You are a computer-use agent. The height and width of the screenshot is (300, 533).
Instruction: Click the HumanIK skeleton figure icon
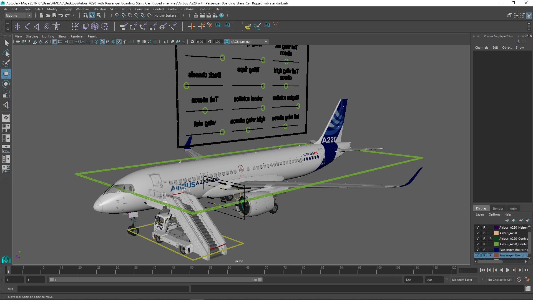tap(56, 26)
